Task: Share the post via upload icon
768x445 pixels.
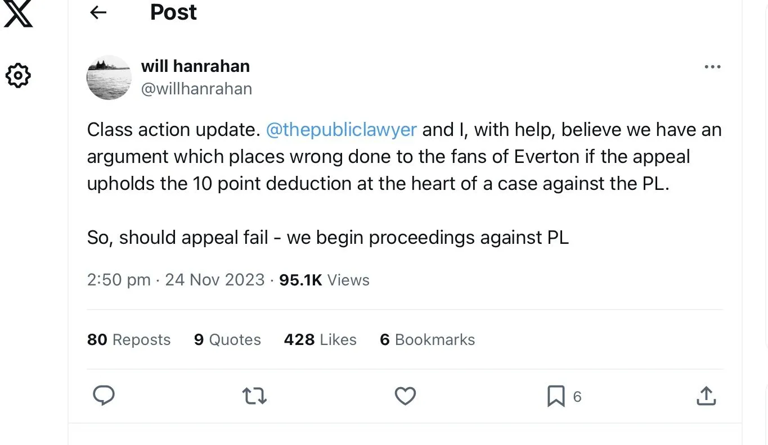Action: (706, 396)
